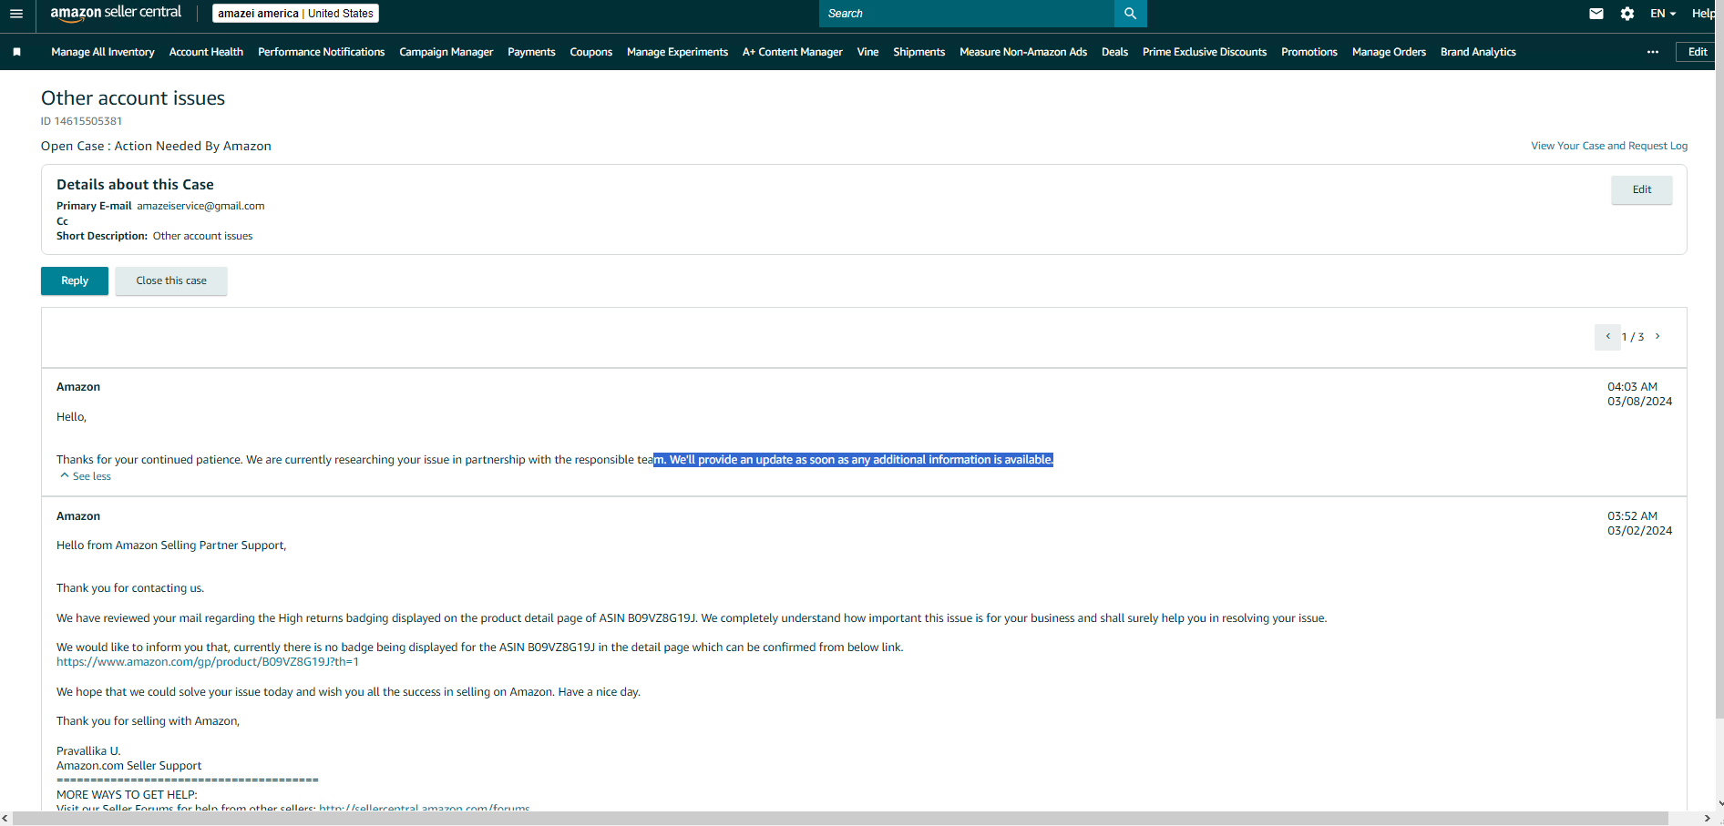Open Vine page
Viewport: 1724px width, 826px height.
867,52
